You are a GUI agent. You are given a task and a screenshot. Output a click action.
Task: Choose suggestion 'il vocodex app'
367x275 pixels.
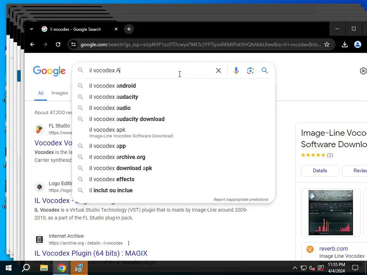click(173, 146)
